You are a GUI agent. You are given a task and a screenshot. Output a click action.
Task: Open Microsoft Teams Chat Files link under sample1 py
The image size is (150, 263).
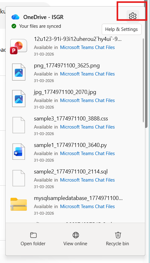point(87,153)
